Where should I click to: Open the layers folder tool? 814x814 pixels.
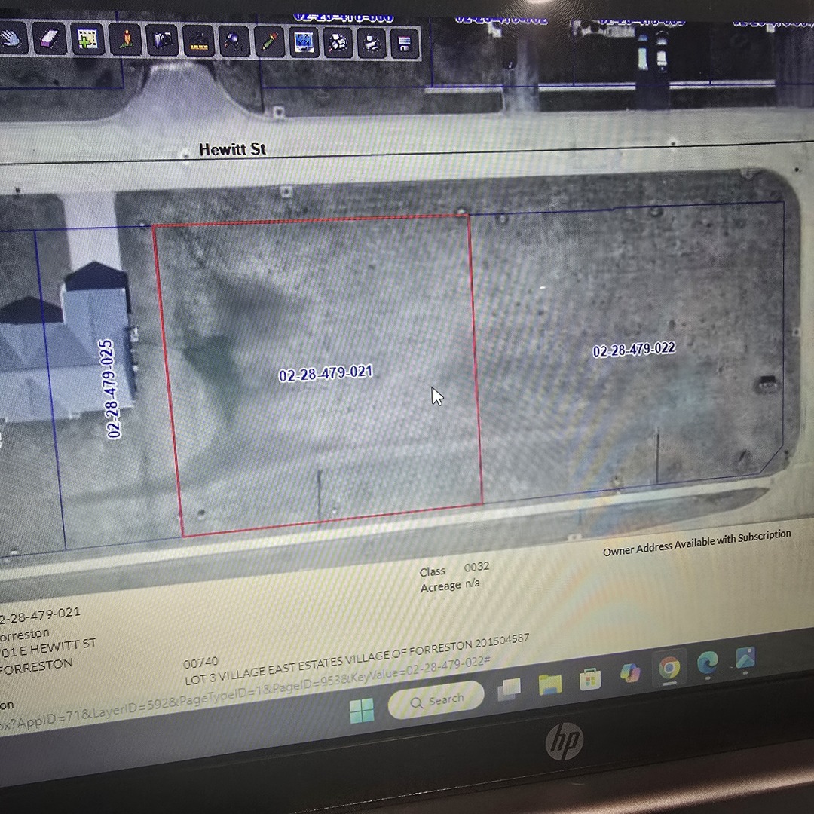tap(162, 41)
